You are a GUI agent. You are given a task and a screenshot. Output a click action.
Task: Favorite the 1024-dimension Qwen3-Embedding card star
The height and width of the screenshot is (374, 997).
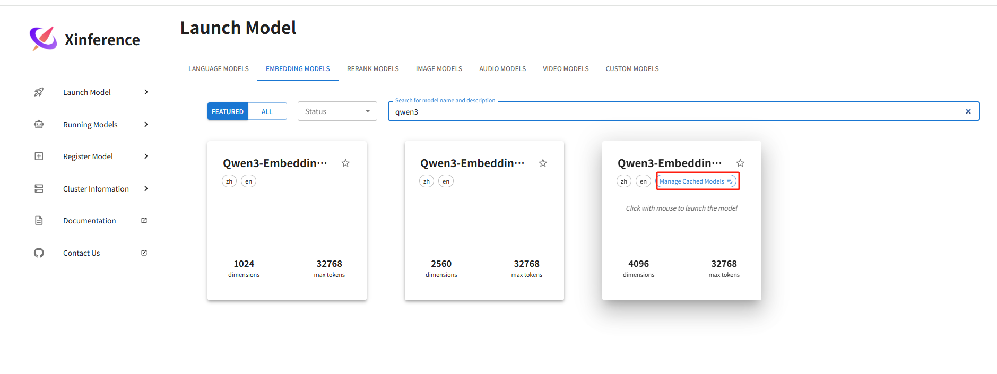[x=345, y=163]
